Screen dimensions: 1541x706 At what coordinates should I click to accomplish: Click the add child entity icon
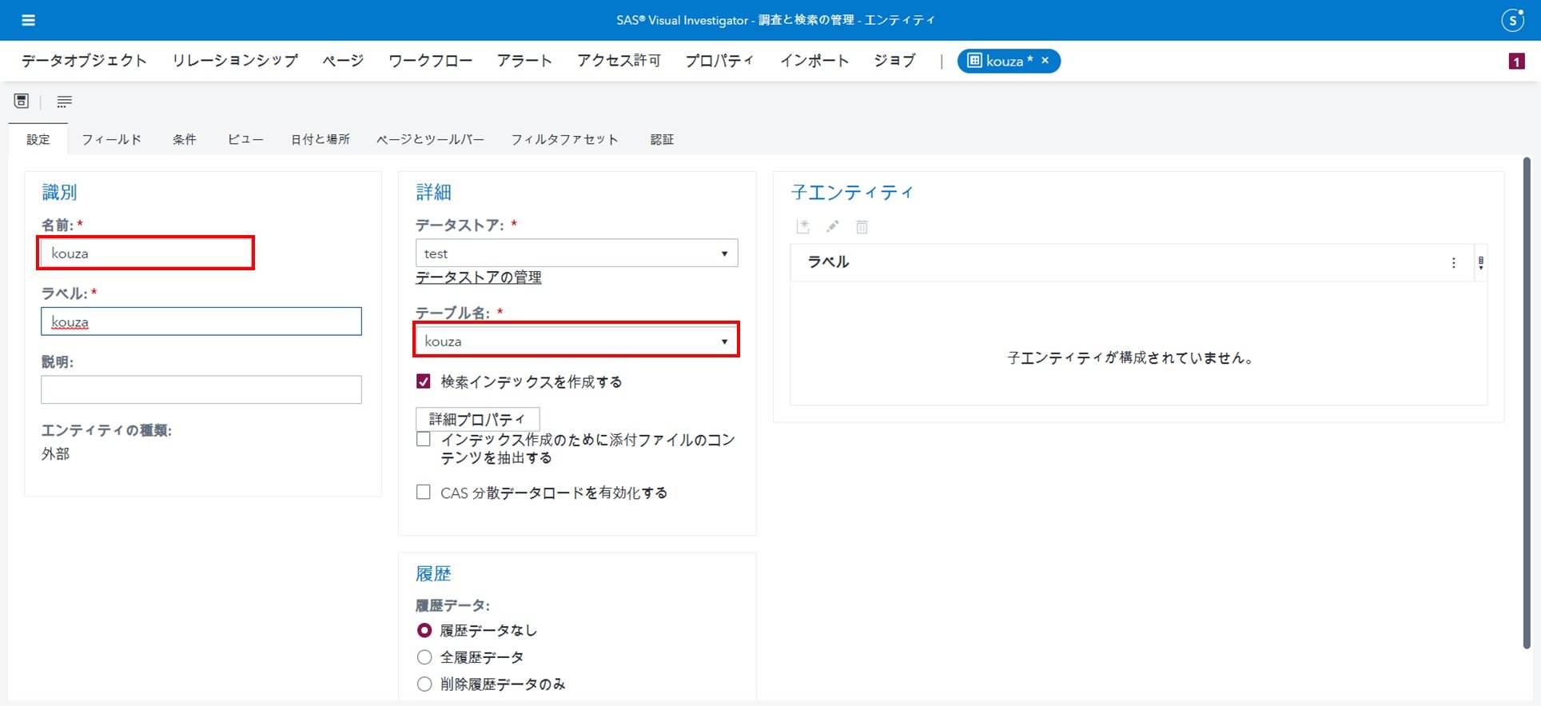click(803, 227)
